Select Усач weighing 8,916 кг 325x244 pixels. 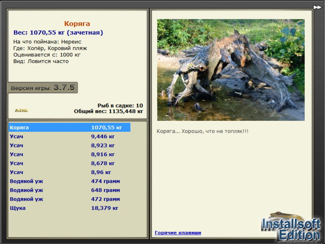tap(69, 154)
